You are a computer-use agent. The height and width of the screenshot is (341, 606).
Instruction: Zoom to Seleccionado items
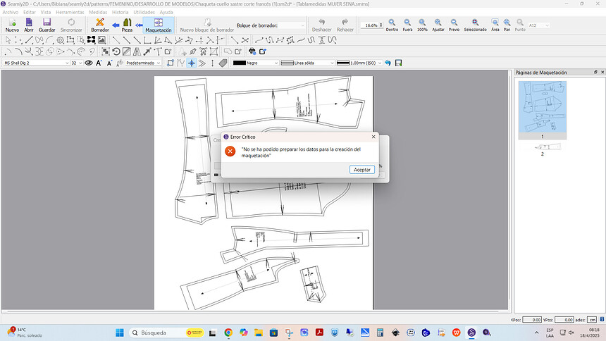click(476, 25)
